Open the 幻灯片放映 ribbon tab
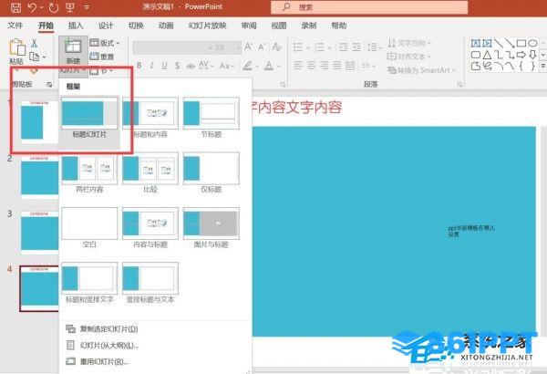 point(207,26)
